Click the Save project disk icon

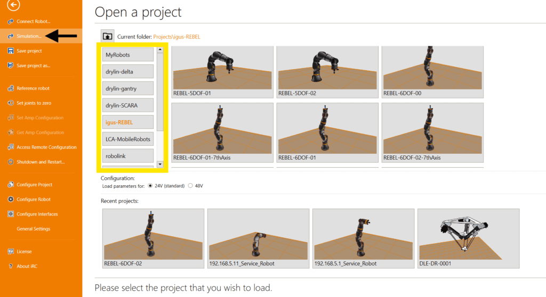click(11, 51)
